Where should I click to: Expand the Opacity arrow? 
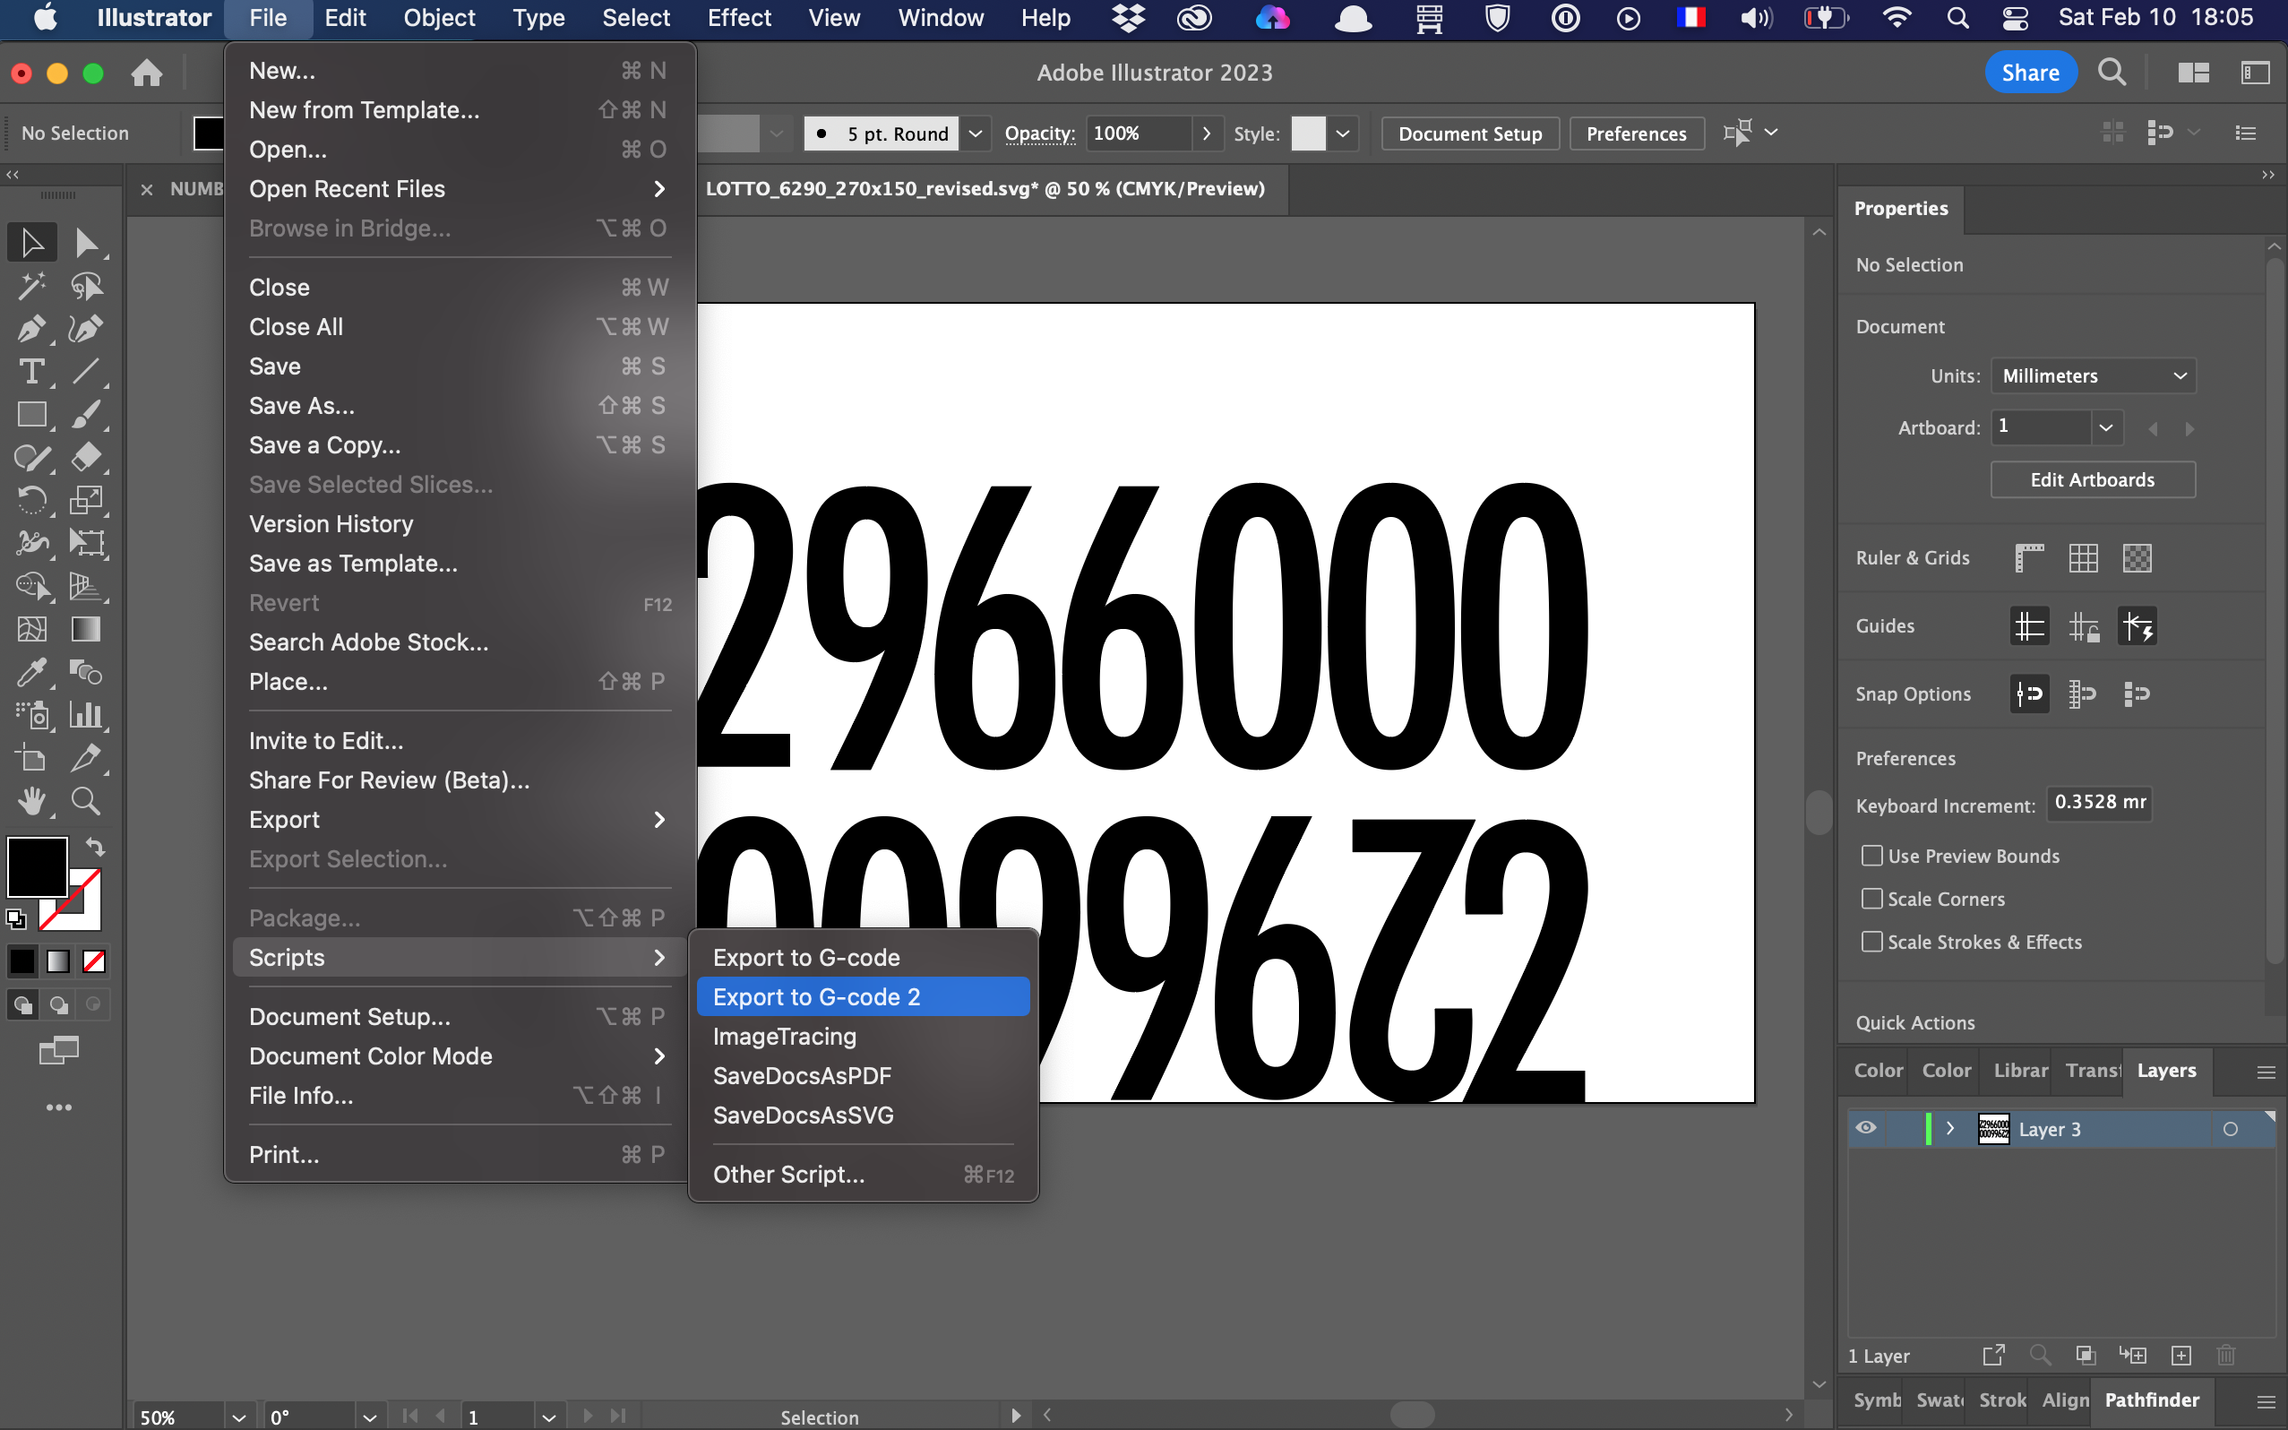point(1207,134)
